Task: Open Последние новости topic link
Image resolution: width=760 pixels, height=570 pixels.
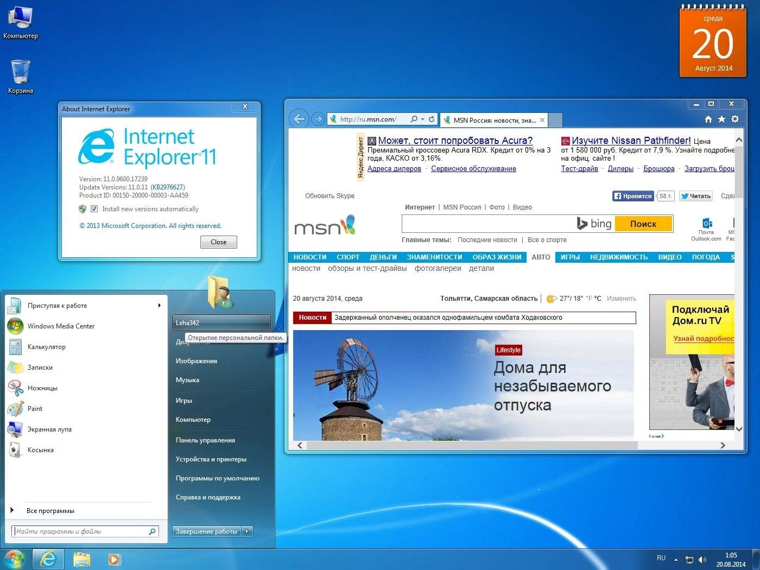Action: pos(487,240)
